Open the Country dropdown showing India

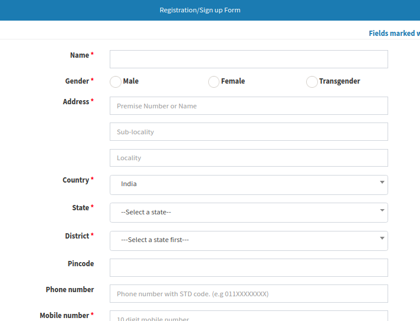click(248, 184)
